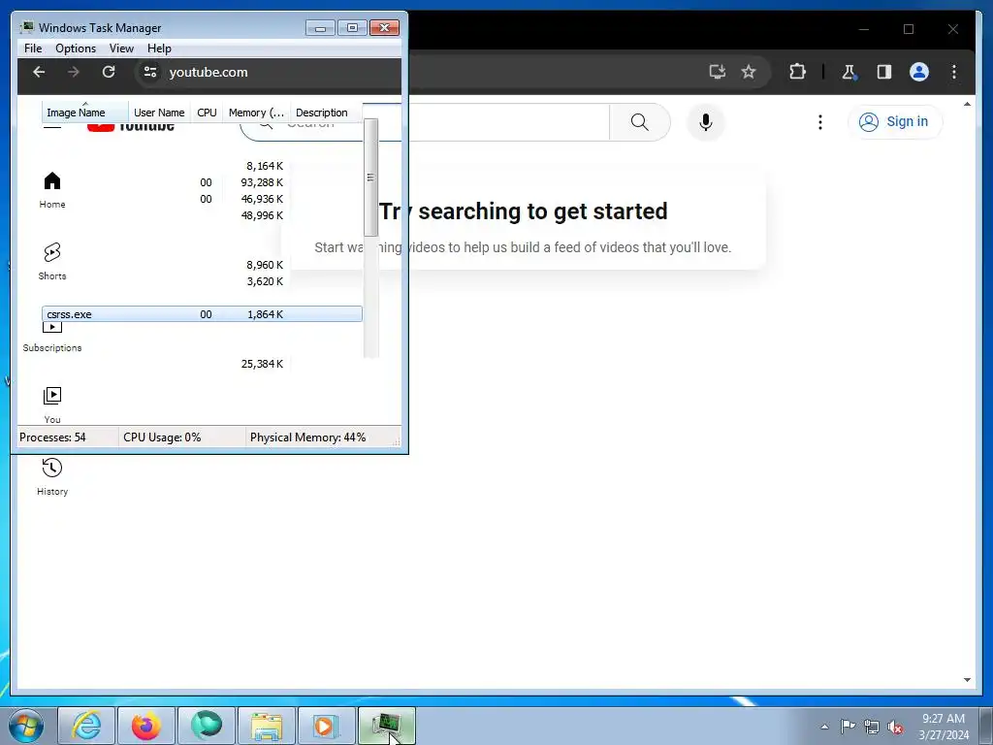Click the muted volume tray icon
The height and width of the screenshot is (745, 993).
coord(895,728)
